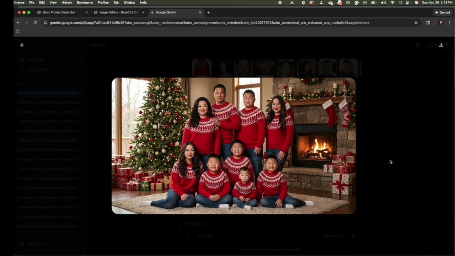Open the Chrome three-dot menu
This screenshot has height=256, width=455.
coord(449,23)
